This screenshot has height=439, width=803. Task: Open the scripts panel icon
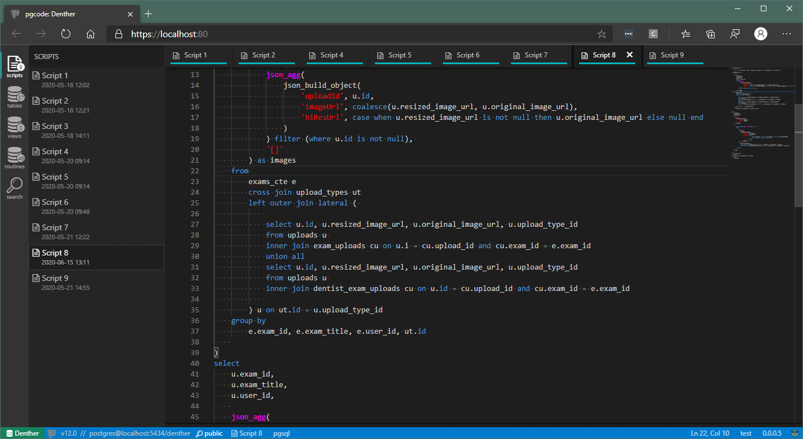click(15, 66)
